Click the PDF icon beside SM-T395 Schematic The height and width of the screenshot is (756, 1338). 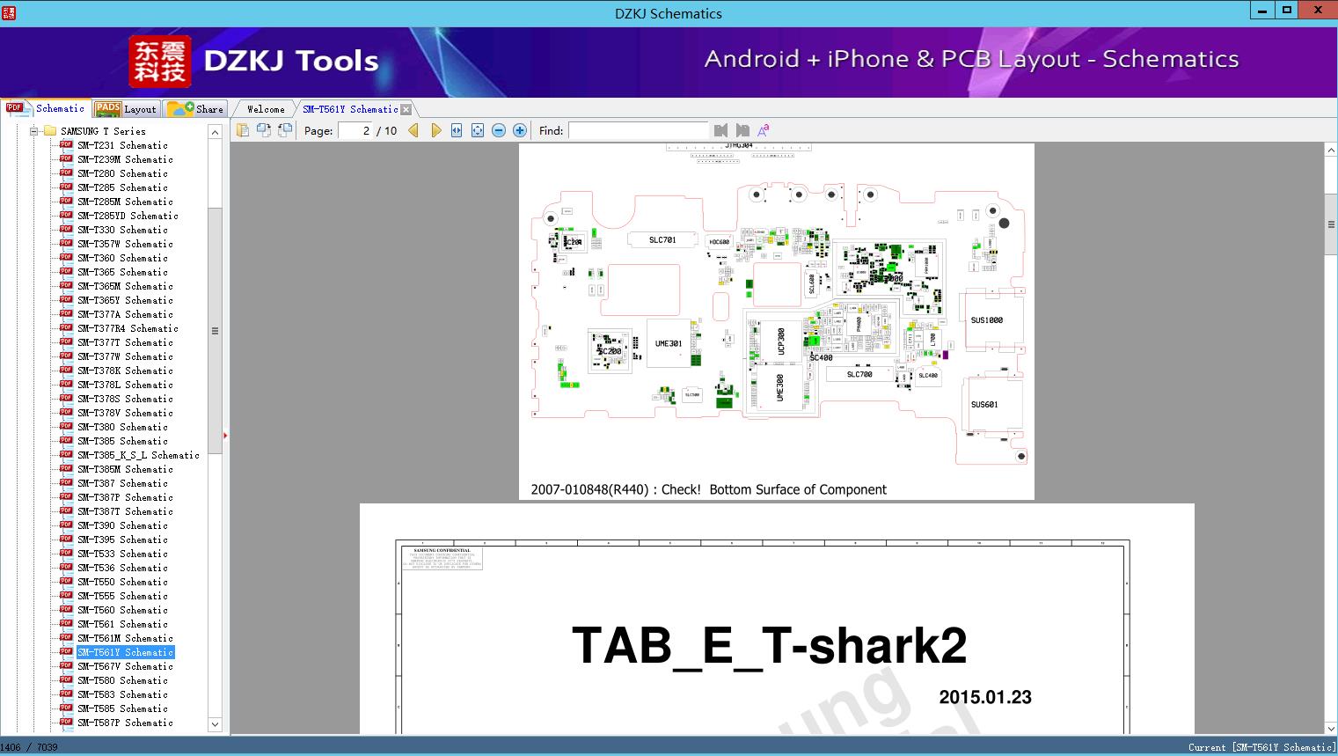click(x=66, y=539)
